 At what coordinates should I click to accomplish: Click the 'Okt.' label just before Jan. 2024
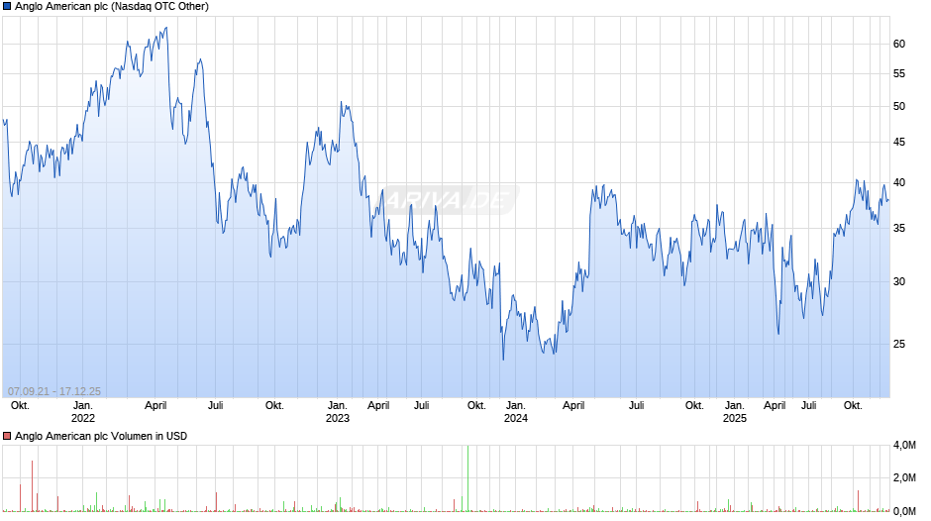tap(476, 405)
